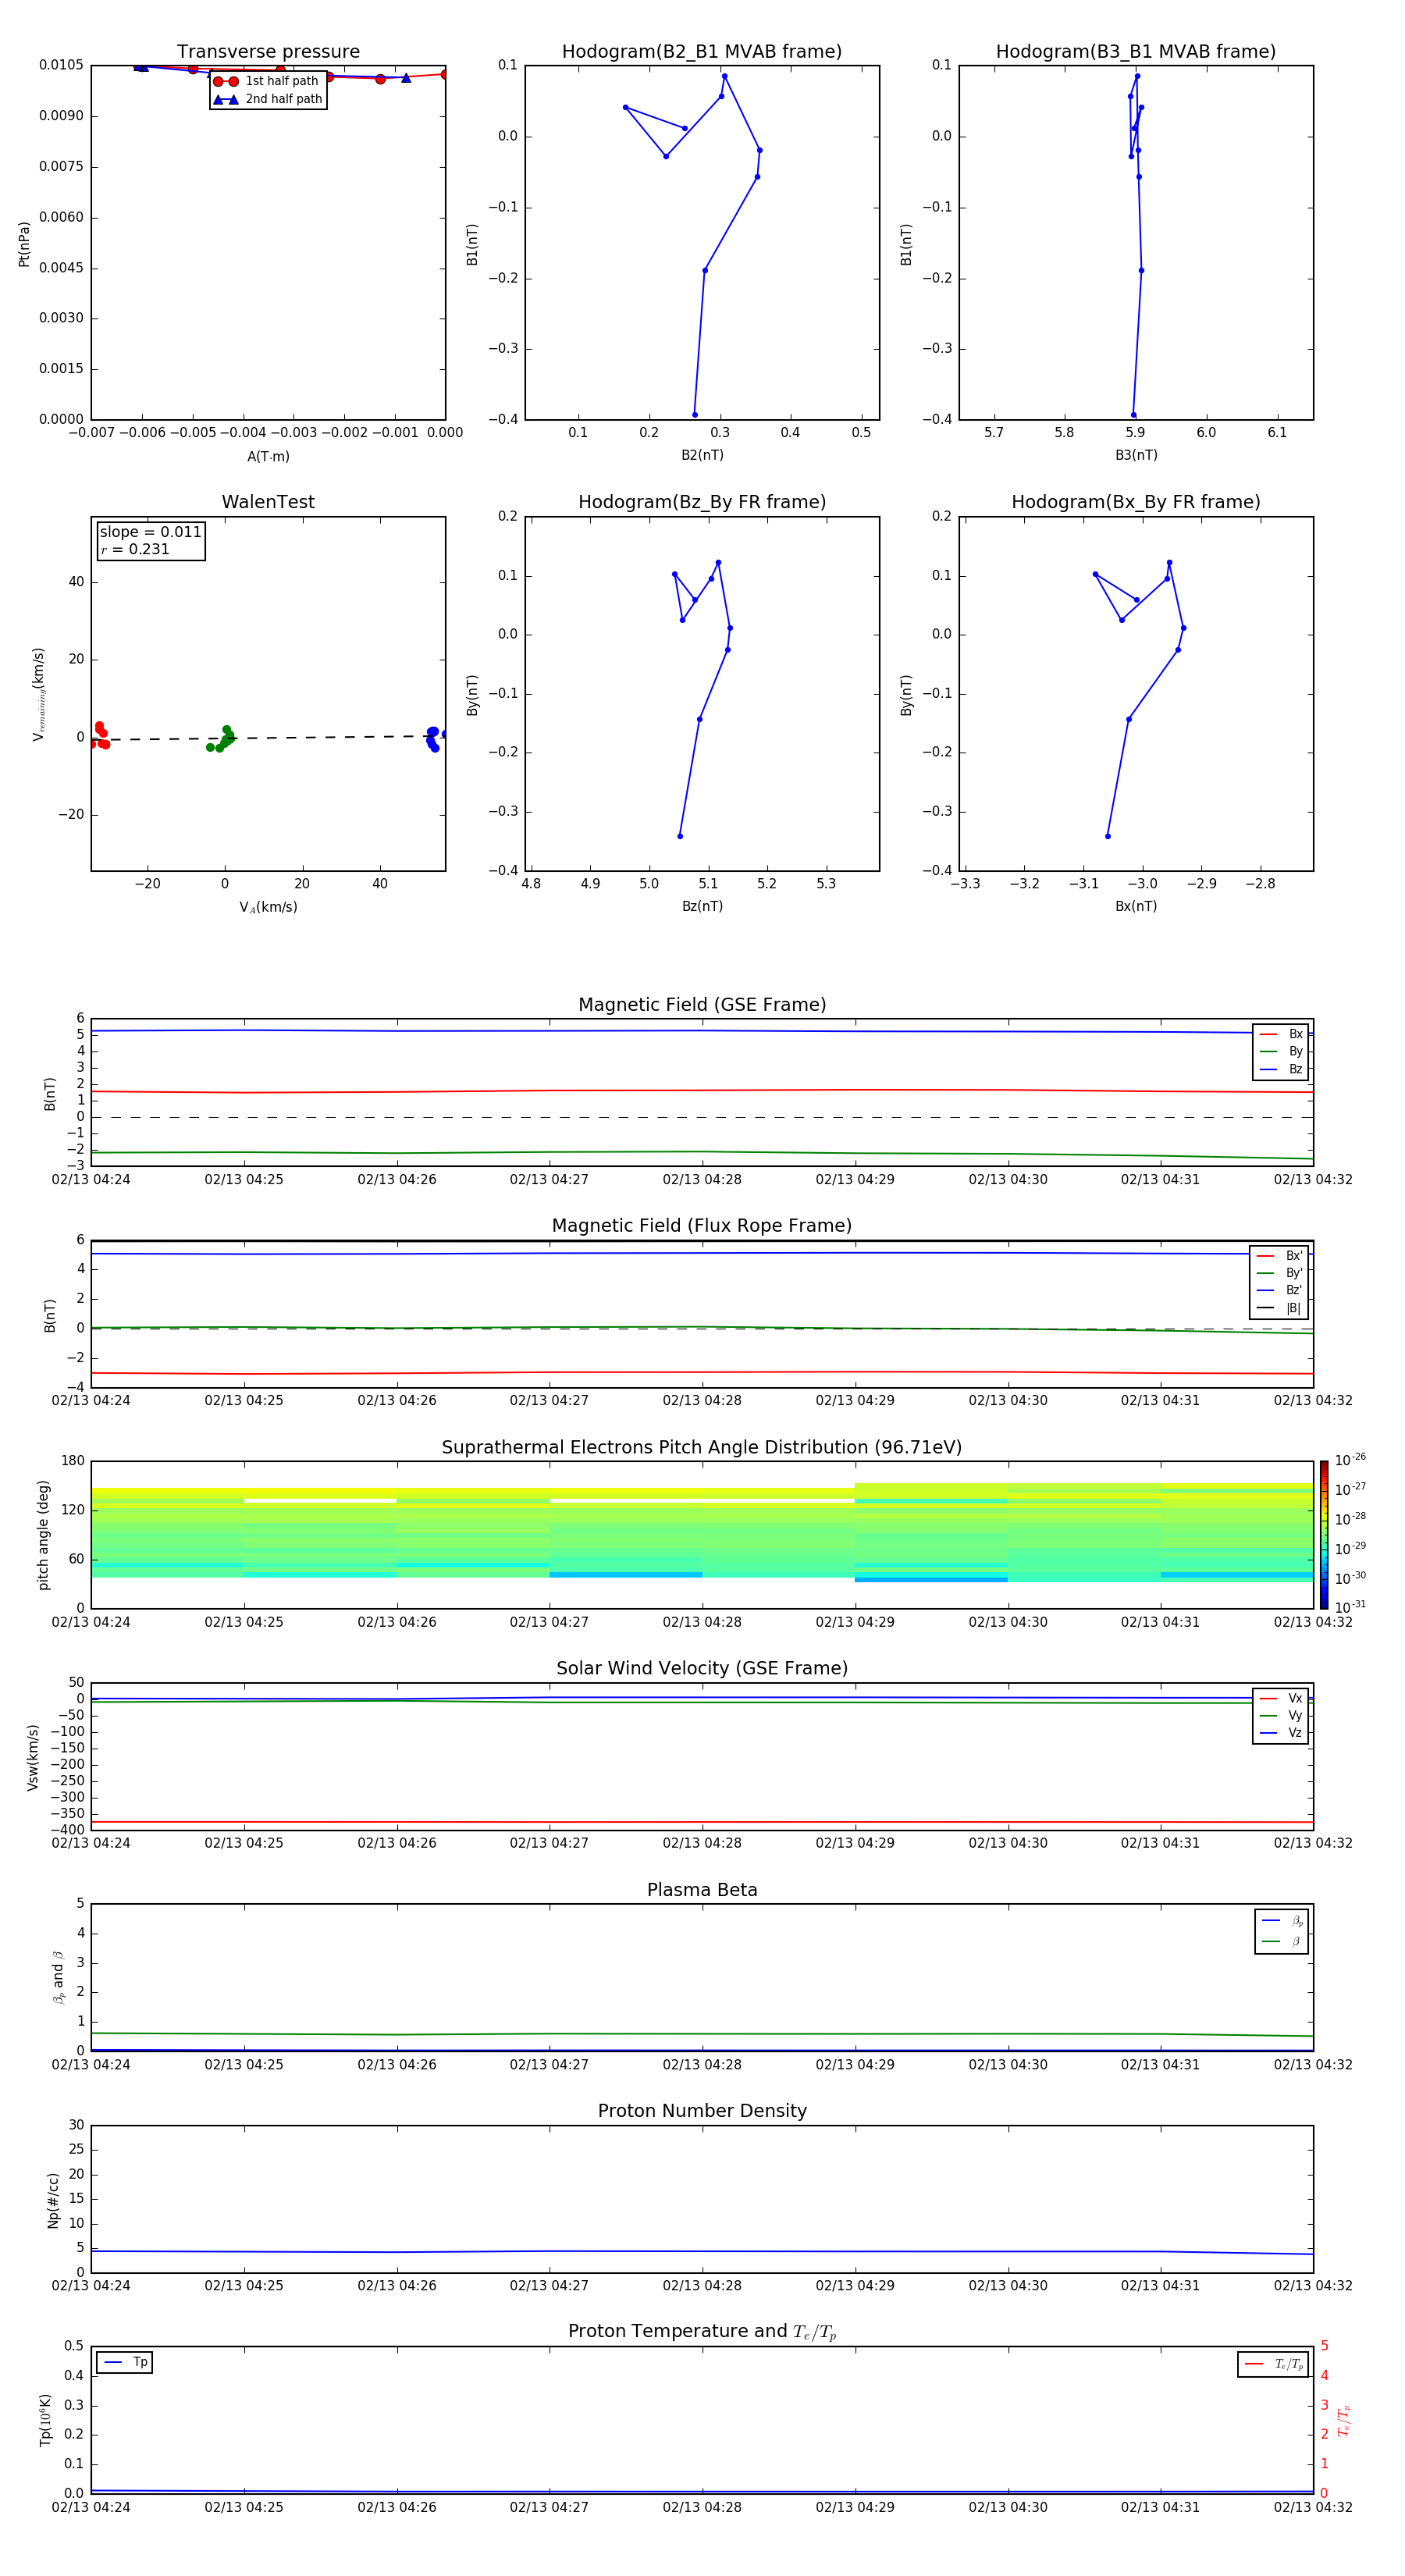Click the 'Hodogram(Bx_By FR frame)' title
The height and width of the screenshot is (2576, 1405).
[x=1136, y=502]
